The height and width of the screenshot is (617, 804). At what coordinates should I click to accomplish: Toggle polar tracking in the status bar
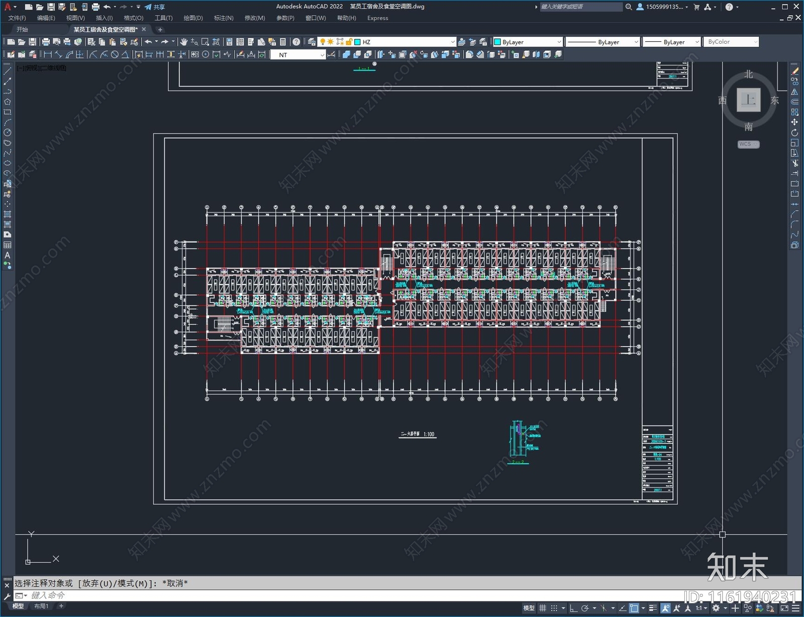click(585, 608)
